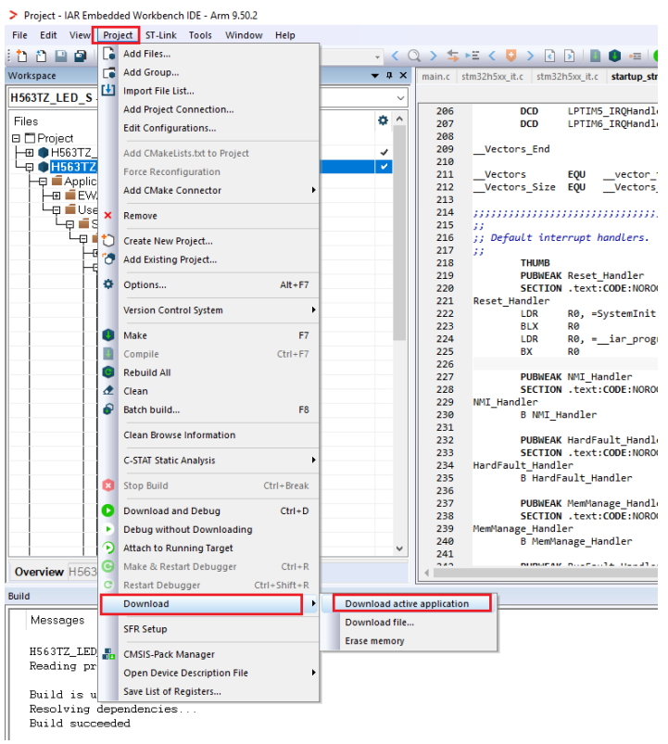This screenshot has height=744, width=668.
Task: Switch to the startup_str editor tab
Action: click(x=634, y=76)
